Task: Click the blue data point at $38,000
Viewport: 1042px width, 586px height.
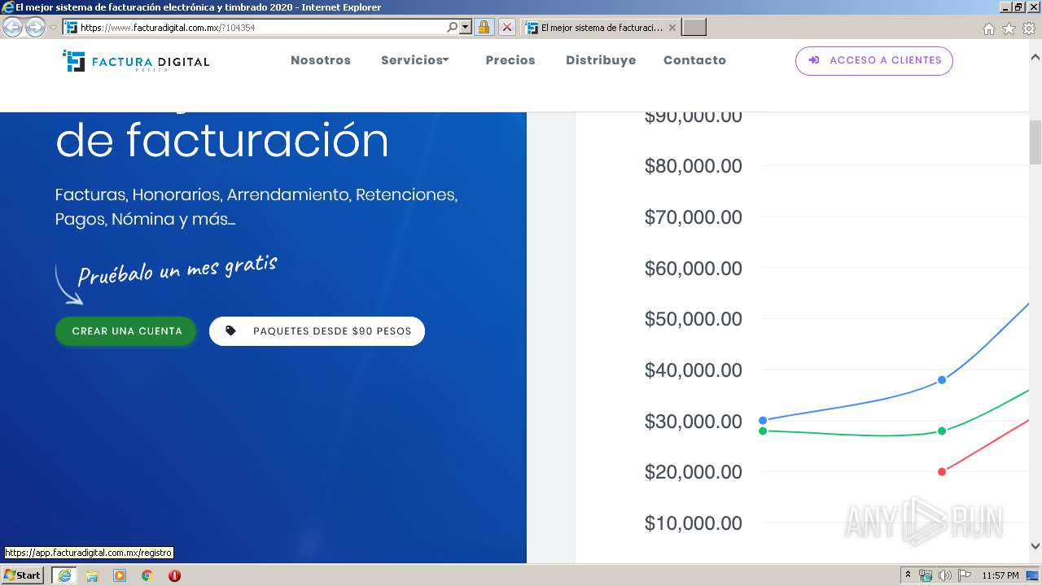Action: tap(942, 380)
